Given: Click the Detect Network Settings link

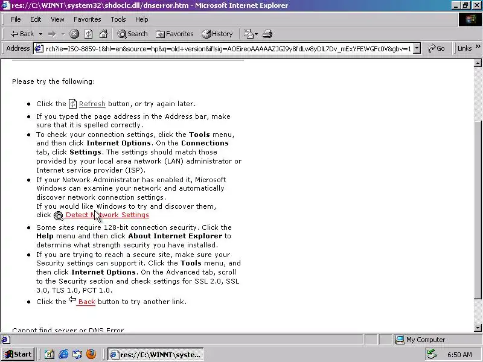Looking at the screenshot, I should pyautogui.click(x=107, y=215).
